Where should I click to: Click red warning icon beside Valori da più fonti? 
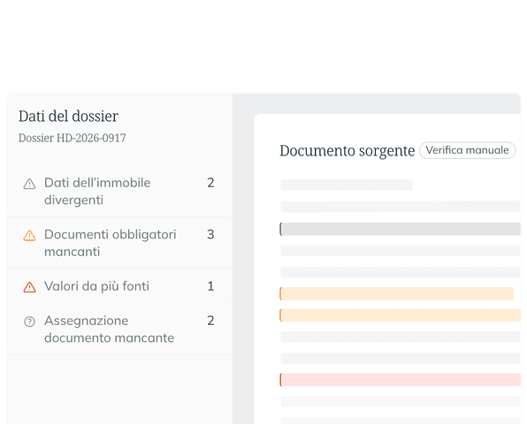tap(29, 287)
